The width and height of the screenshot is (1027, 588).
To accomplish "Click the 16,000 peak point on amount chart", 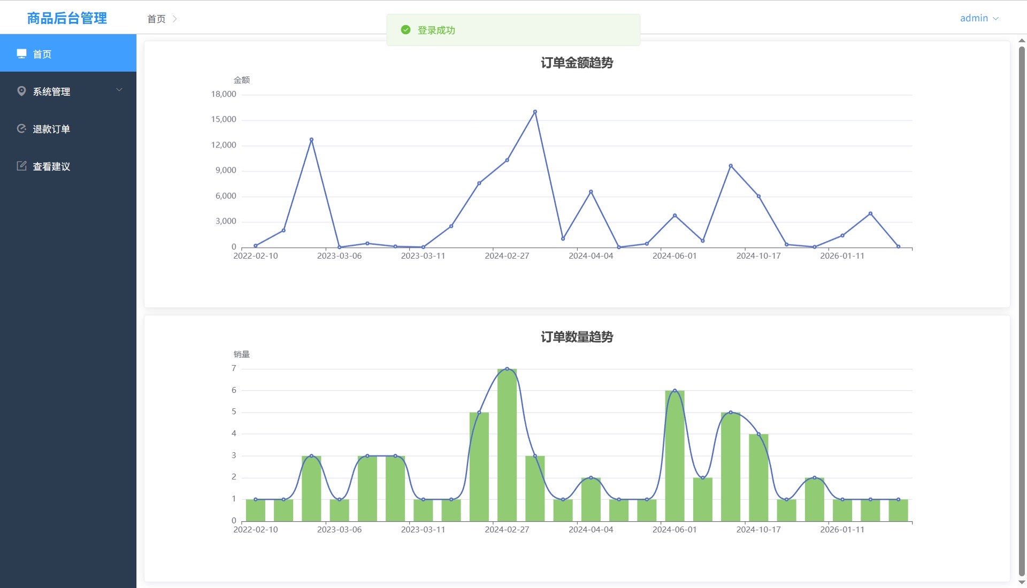I will (535, 112).
